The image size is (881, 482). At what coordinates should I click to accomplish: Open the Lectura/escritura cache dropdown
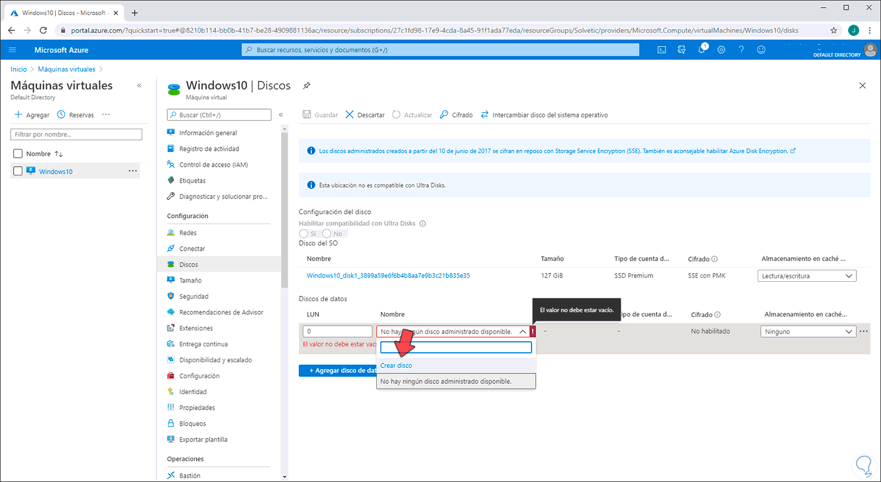pos(807,276)
